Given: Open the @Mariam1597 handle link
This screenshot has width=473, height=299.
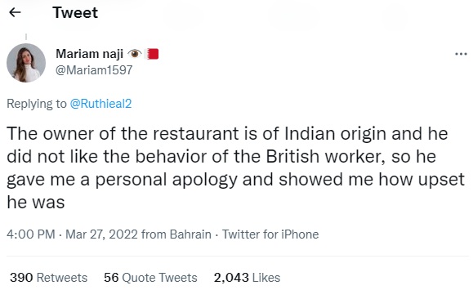Looking at the screenshot, I should coord(94,70).
